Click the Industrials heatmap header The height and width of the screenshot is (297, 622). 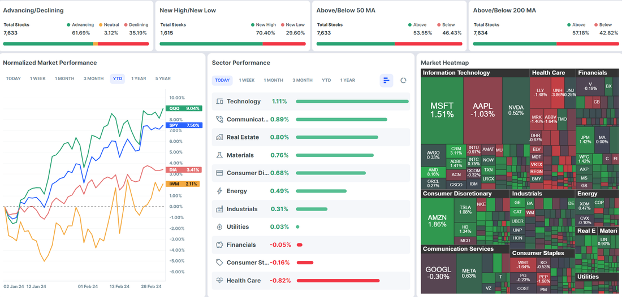542,194
